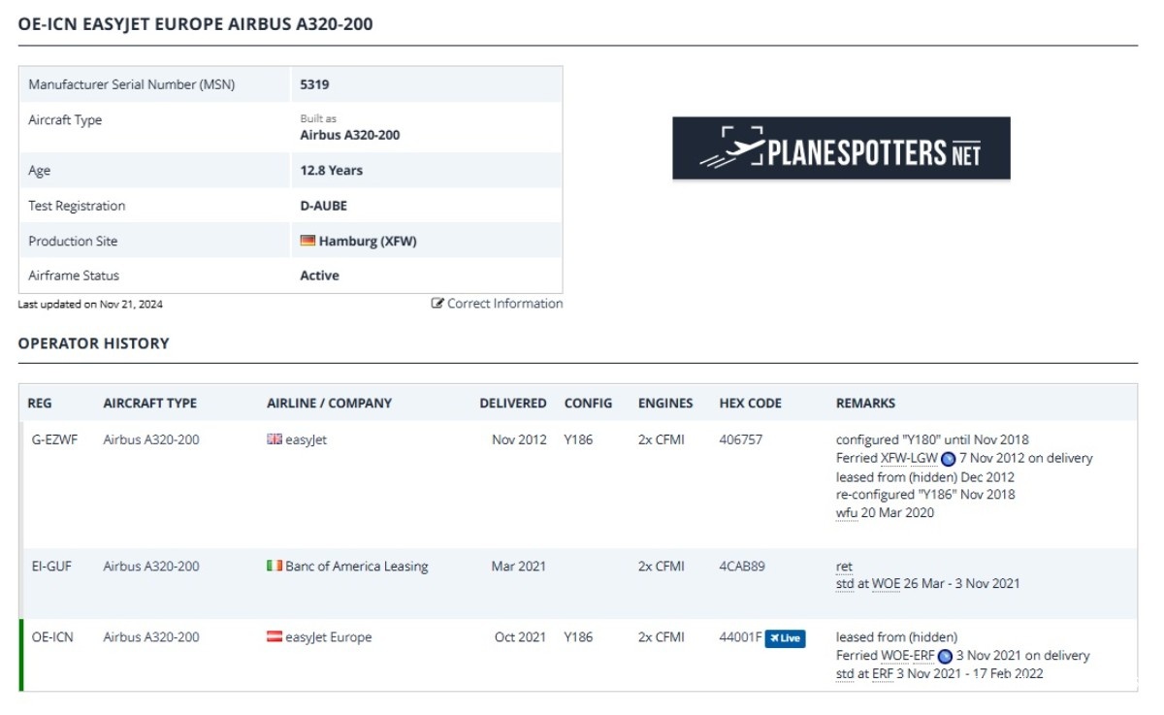Viewport: 1164px width, 715px height.
Task: Click the AIRLINE / COMPANY column header
Action: tap(329, 404)
